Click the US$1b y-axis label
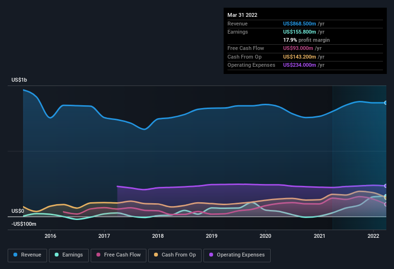Viewport: 394px width, 269px height. [x=19, y=80]
